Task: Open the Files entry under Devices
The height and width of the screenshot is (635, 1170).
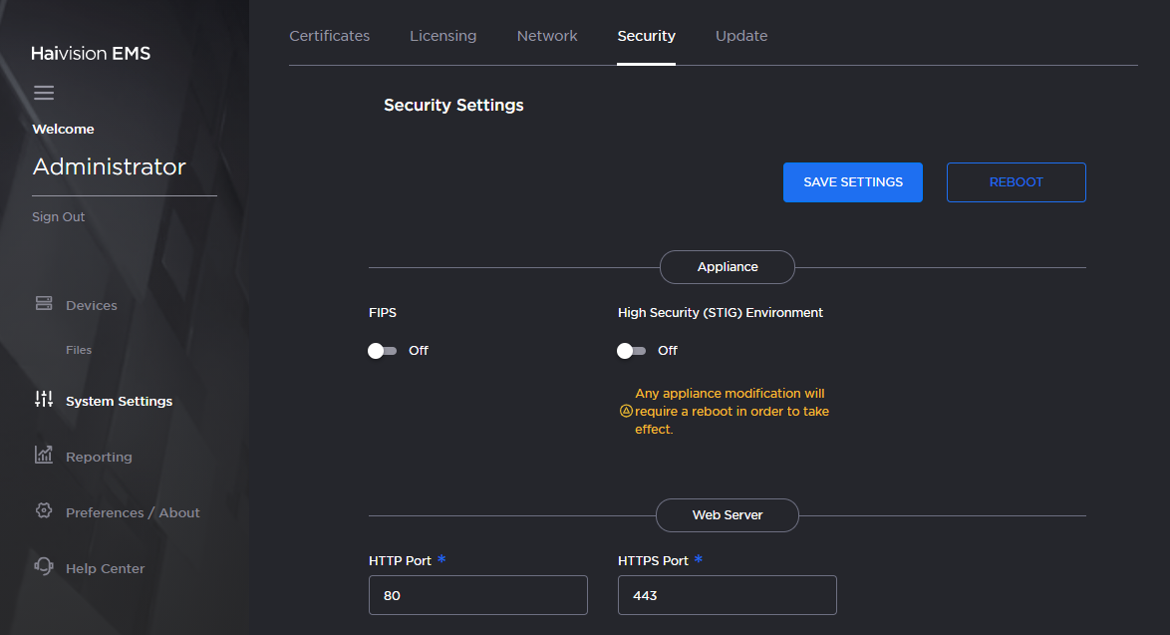Action: (79, 349)
